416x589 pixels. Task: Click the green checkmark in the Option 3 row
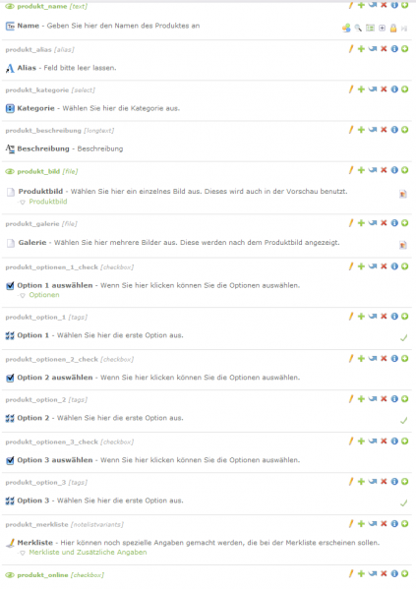[x=403, y=503]
